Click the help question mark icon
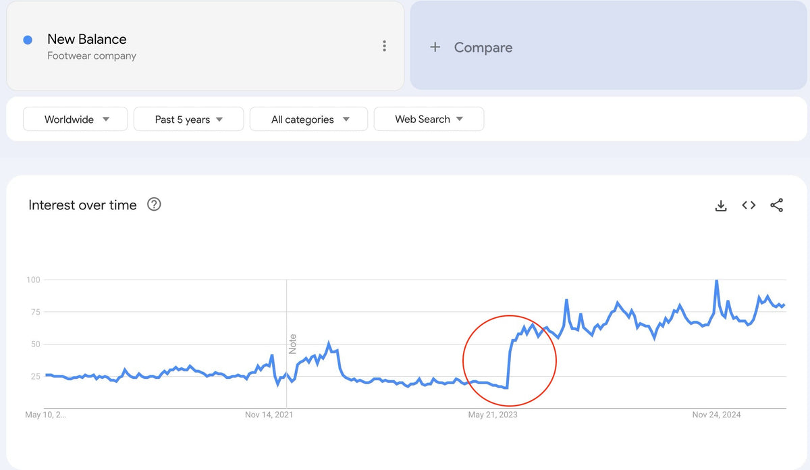 pos(154,205)
